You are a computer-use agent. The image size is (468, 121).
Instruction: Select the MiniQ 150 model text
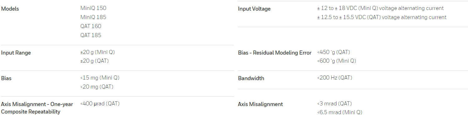pyautogui.click(x=93, y=8)
